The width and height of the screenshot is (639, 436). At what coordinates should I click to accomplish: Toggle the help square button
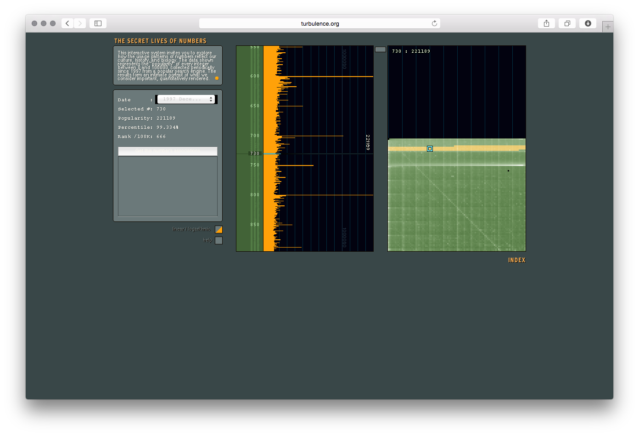219,240
